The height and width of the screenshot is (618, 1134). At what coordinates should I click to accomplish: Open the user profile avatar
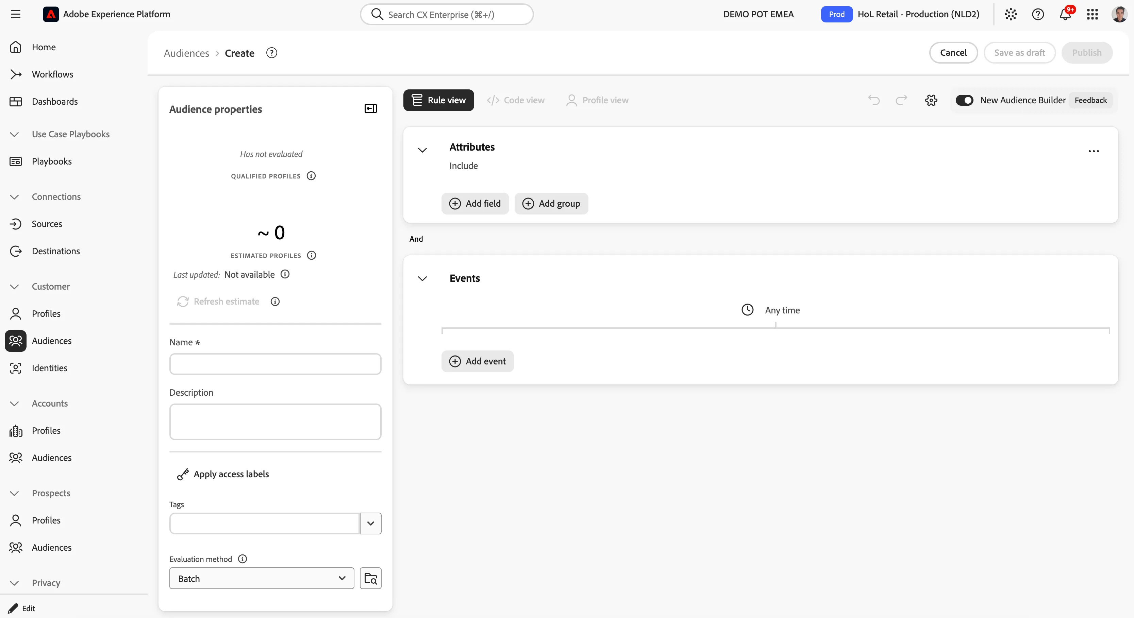pos(1119,14)
